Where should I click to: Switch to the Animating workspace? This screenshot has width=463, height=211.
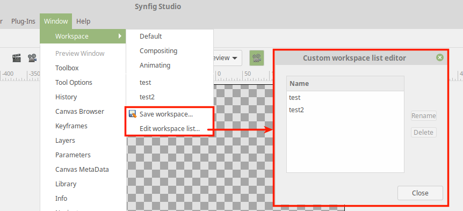(155, 65)
